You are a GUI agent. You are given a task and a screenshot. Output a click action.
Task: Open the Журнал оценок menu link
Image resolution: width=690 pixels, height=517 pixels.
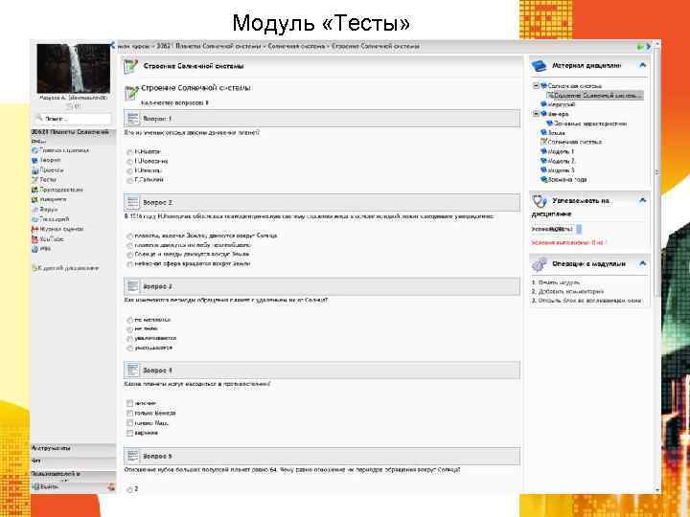[61, 229]
